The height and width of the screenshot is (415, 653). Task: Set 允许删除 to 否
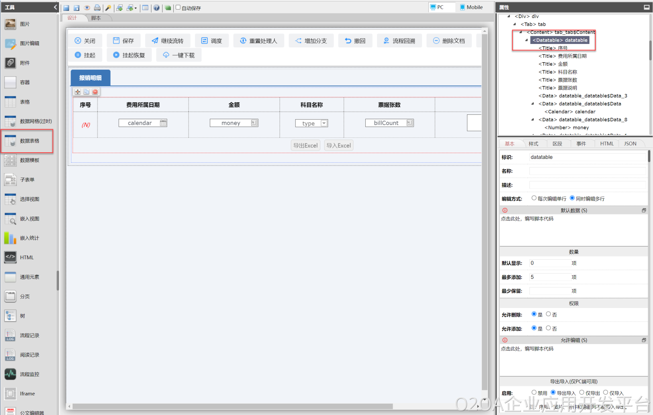click(x=549, y=314)
